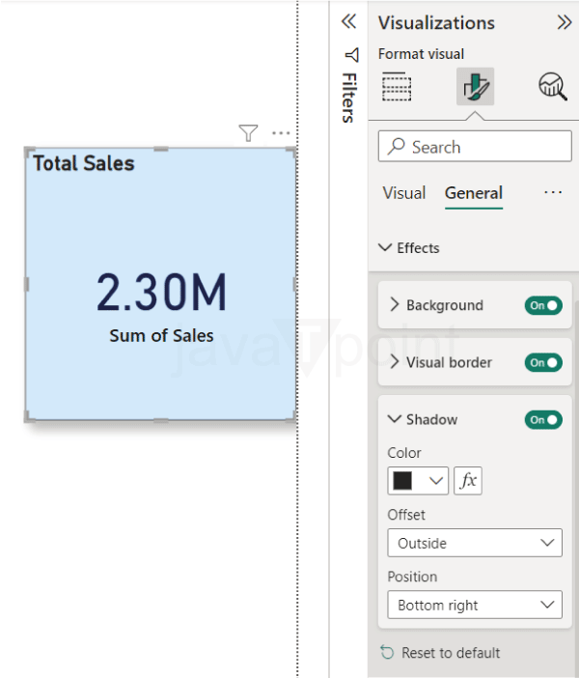Expand the Filters pane with double chevron
This screenshot has width=579, height=678.
point(348,21)
